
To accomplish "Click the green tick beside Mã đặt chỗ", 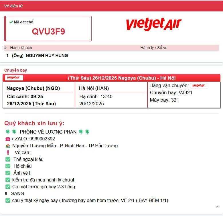I will (x=11, y=22).
